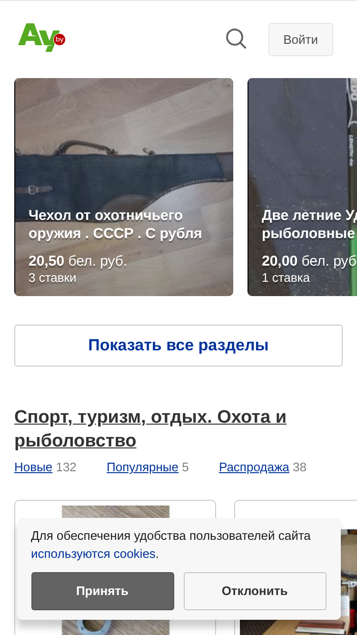
Task: Open search with the magnifier icon
Action: click(236, 39)
